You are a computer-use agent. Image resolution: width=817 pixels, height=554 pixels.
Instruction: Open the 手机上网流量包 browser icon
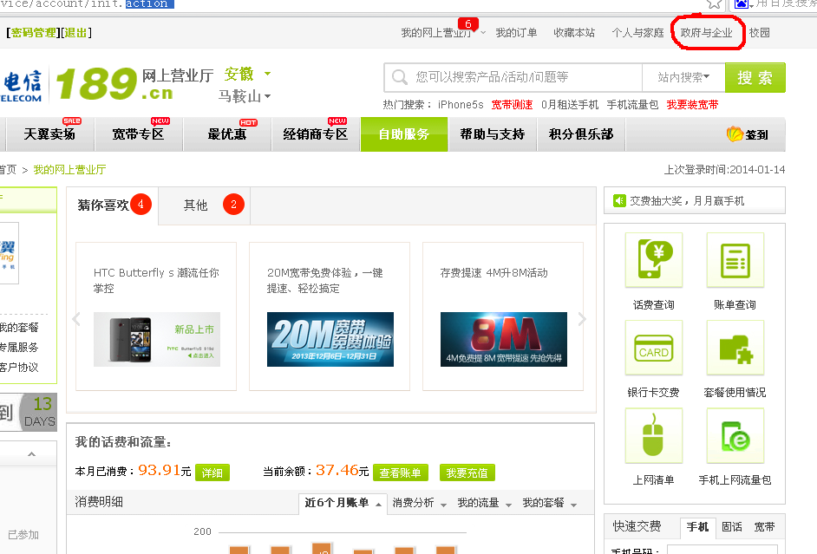[x=735, y=435]
